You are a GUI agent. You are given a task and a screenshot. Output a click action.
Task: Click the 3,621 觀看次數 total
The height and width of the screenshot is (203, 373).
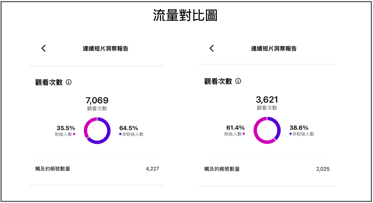[x=267, y=100]
